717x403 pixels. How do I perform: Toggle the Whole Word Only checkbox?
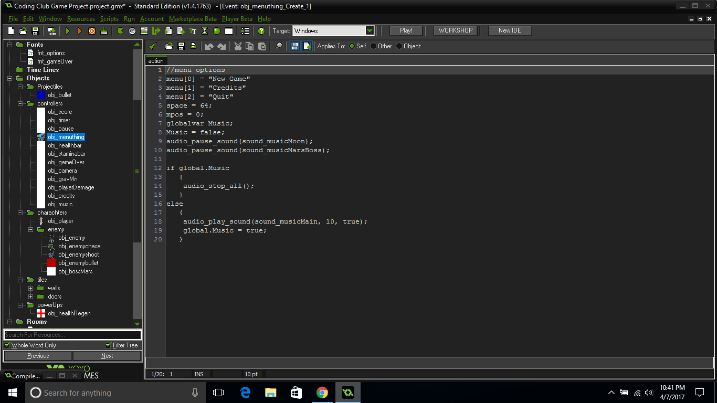[7, 345]
